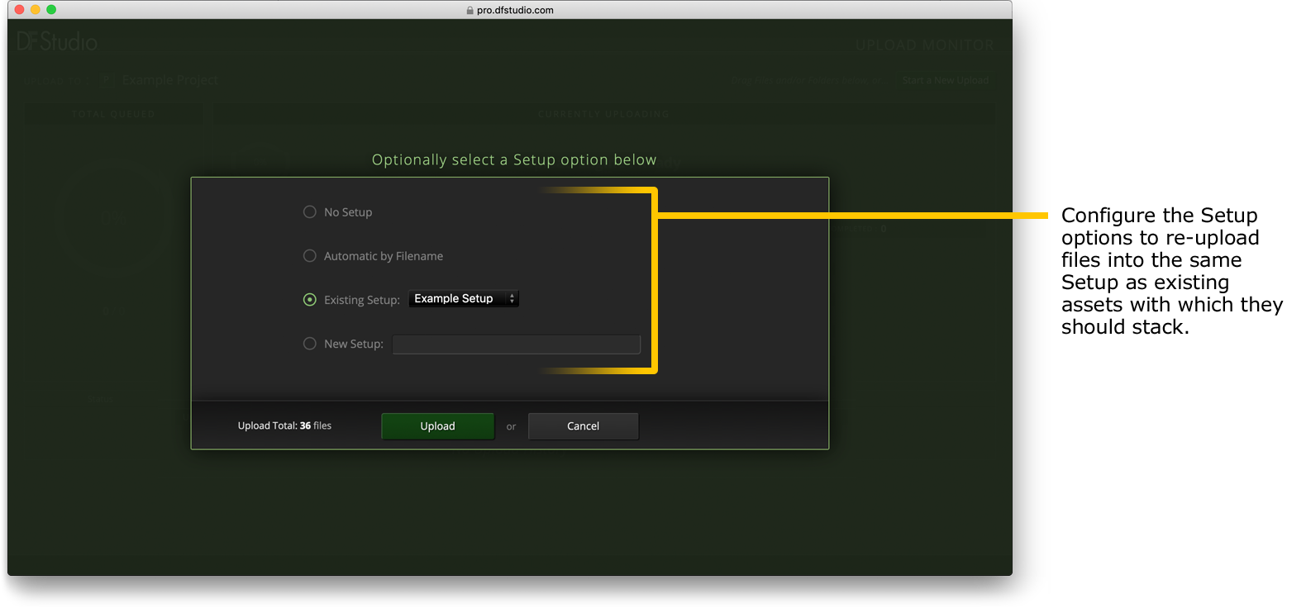
Task: Open the Example Setup dropdown
Action: (x=463, y=299)
